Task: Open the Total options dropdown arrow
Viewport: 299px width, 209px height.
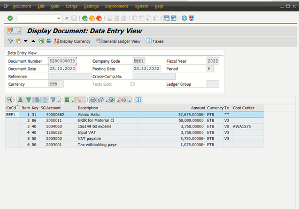Action: pos(73,100)
